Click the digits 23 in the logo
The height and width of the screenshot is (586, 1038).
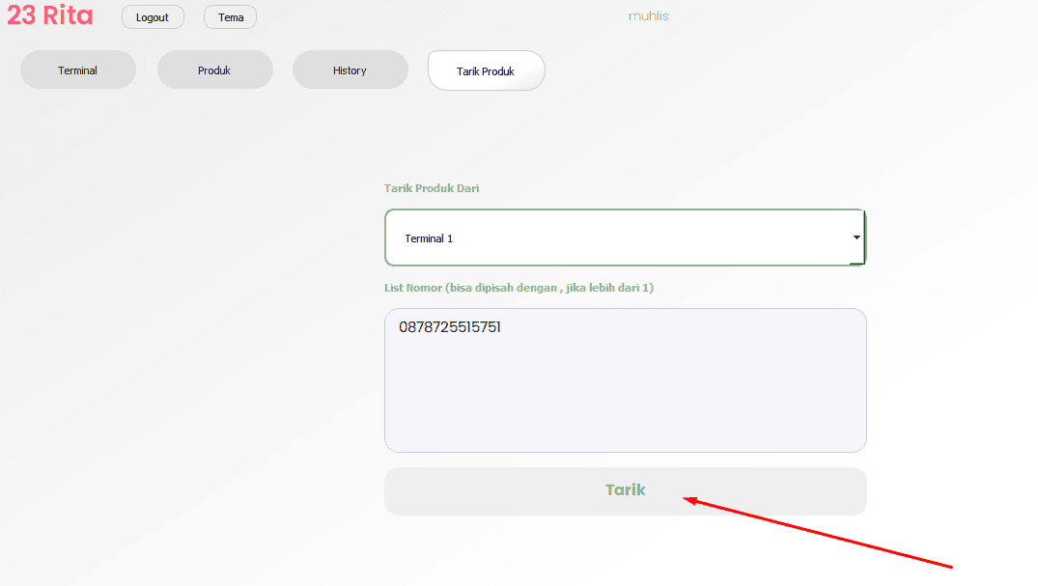click(x=21, y=16)
